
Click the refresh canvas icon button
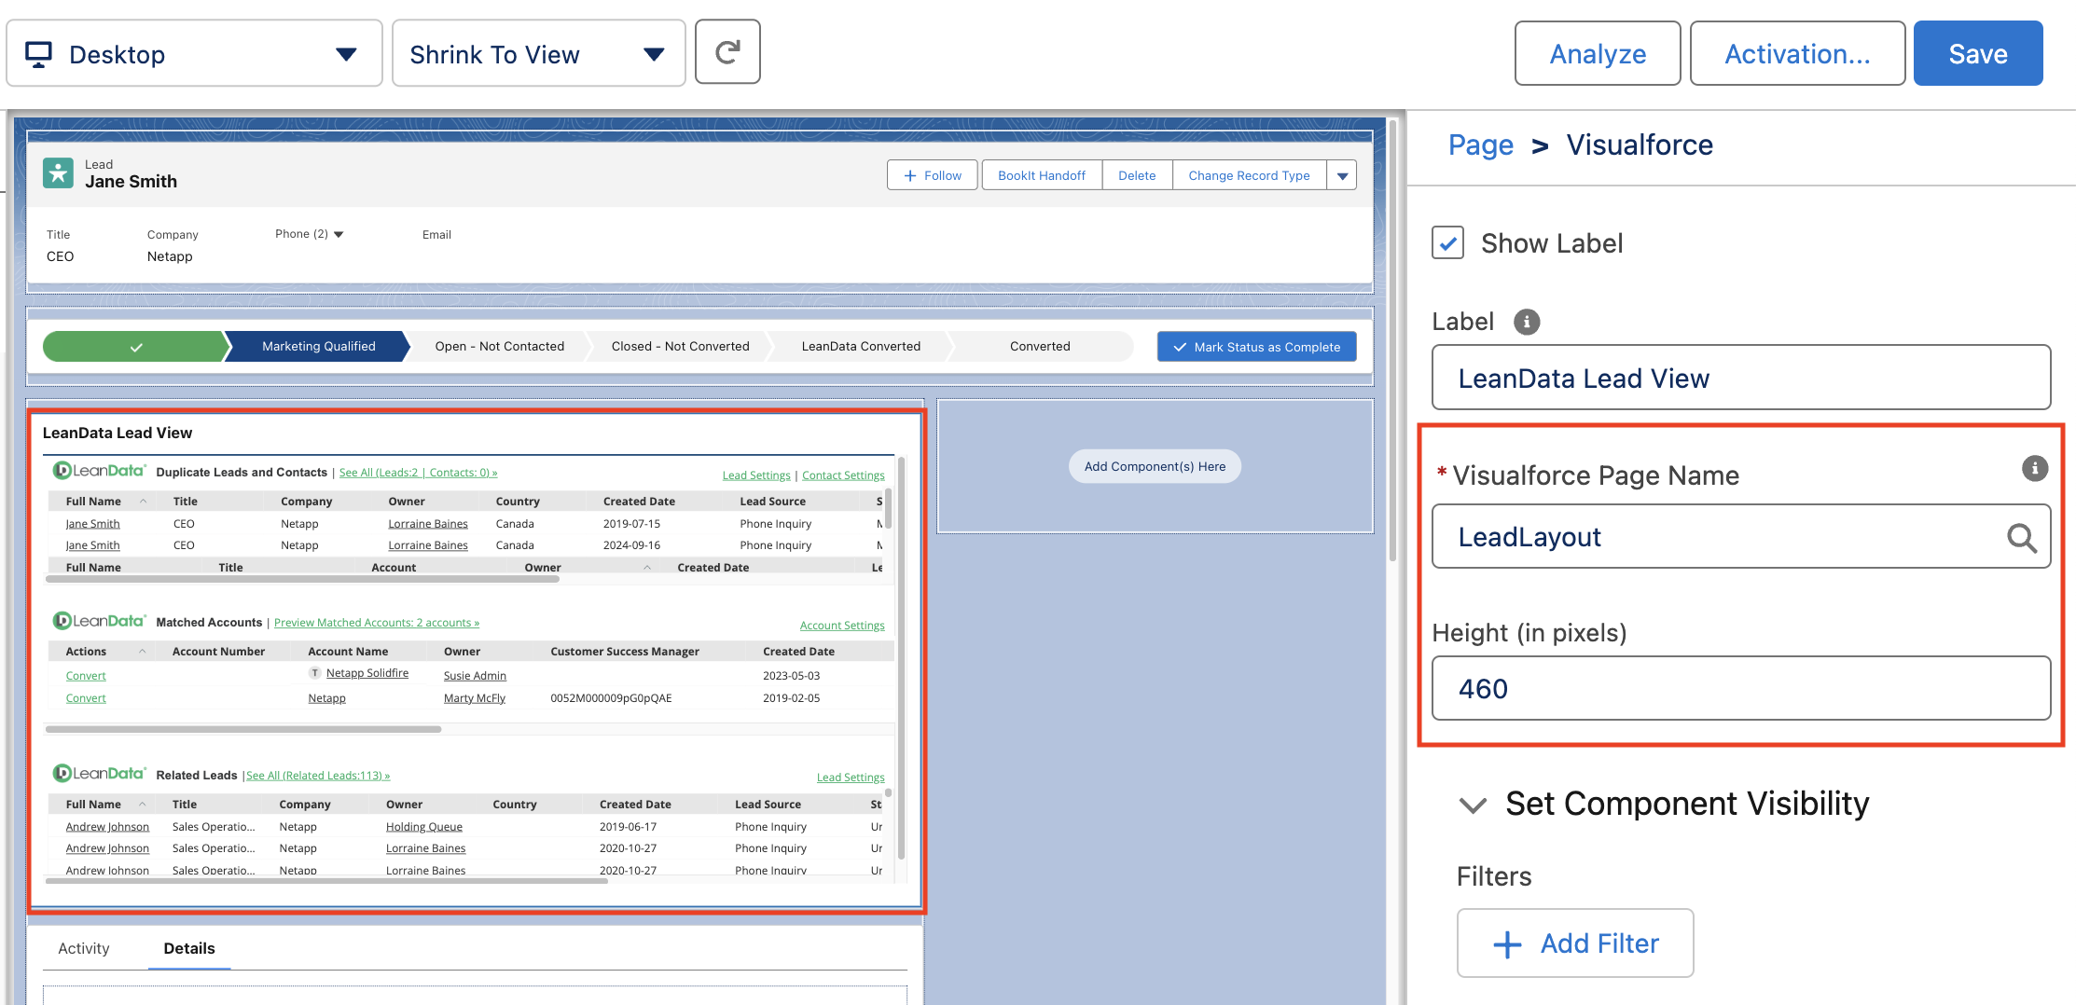727,52
